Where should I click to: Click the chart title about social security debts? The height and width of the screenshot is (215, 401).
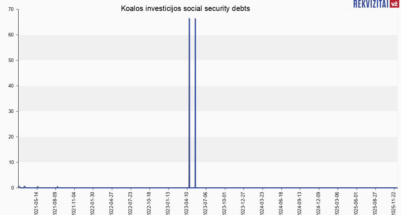(186, 9)
